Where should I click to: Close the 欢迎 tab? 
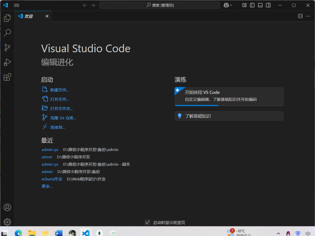pyautogui.click(x=47, y=16)
